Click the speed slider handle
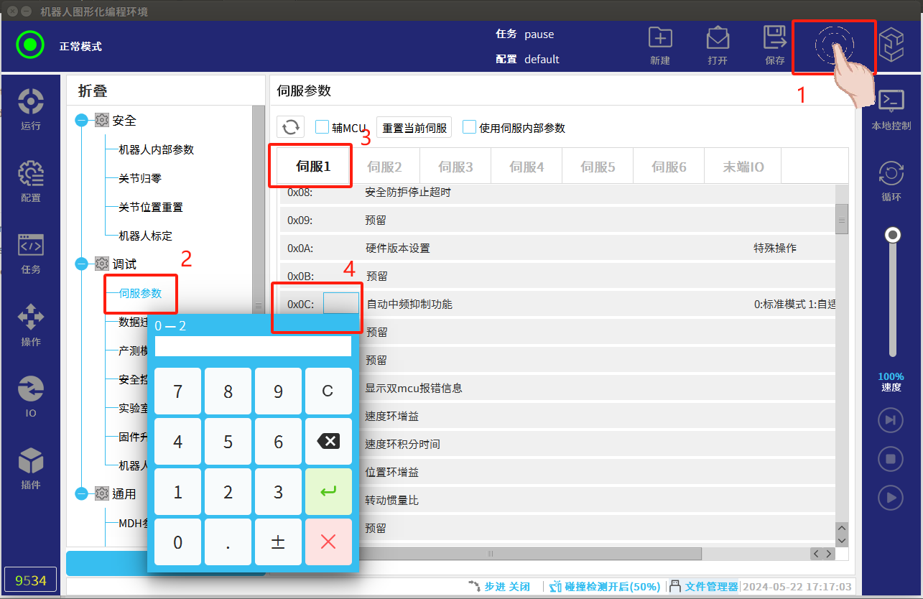923x599 pixels. click(893, 235)
